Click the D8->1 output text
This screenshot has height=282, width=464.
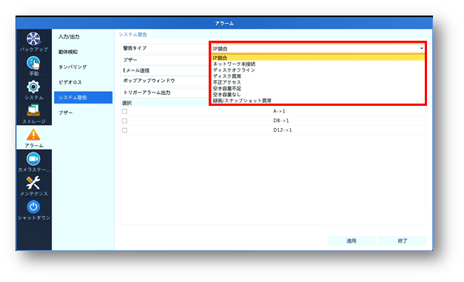click(x=280, y=121)
